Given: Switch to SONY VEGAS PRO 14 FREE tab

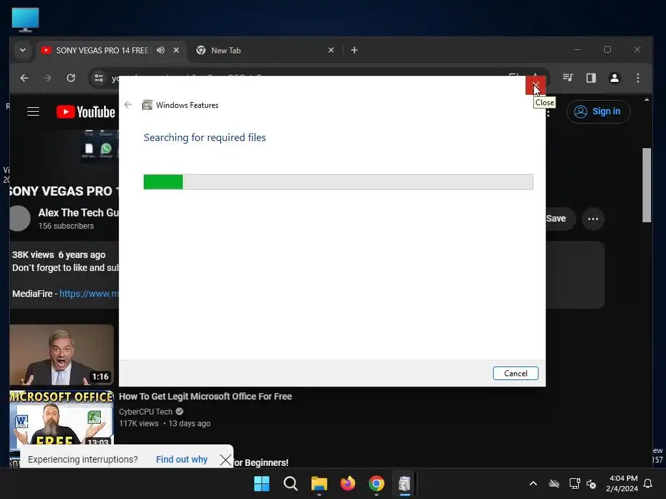Looking at the screenshot, I should pos(102,51).
